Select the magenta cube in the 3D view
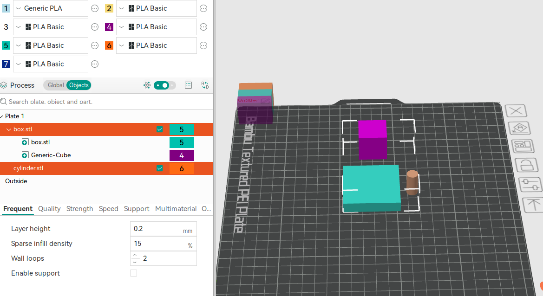 tap(372, 139)
